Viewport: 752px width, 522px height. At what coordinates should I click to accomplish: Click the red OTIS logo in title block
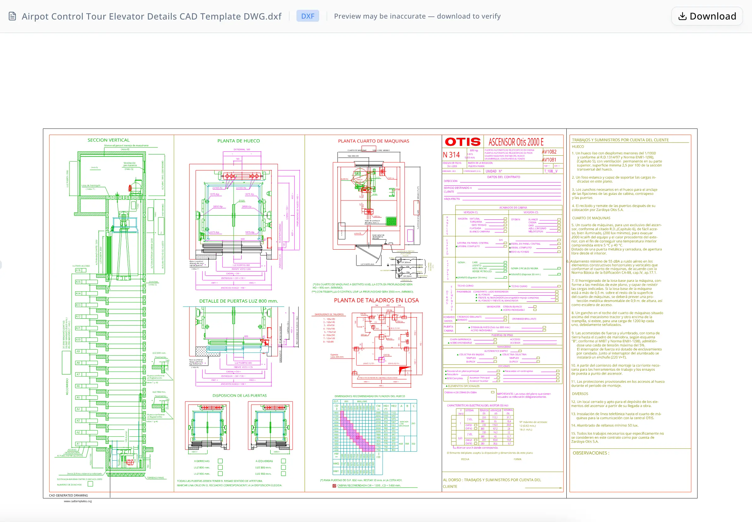(463, 142)
